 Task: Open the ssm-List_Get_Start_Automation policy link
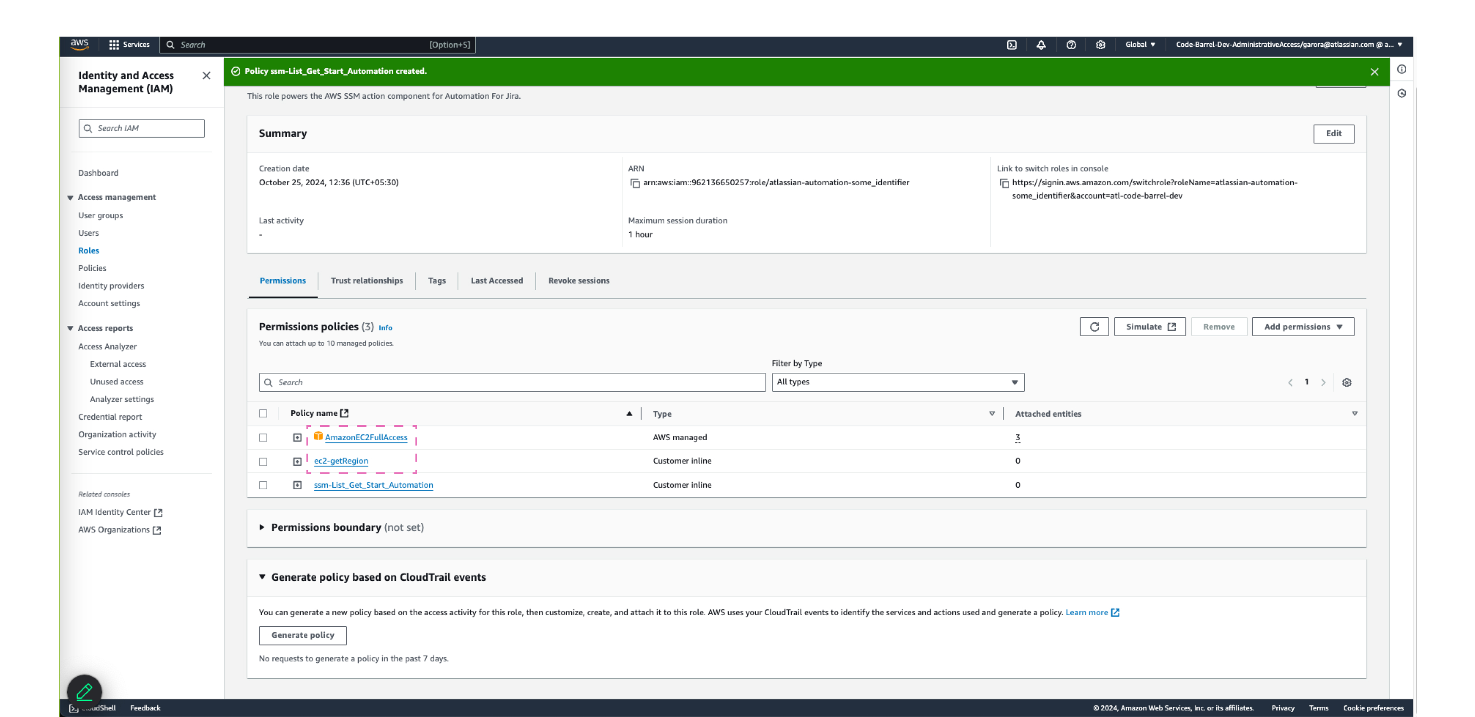[x=373, y=485]
